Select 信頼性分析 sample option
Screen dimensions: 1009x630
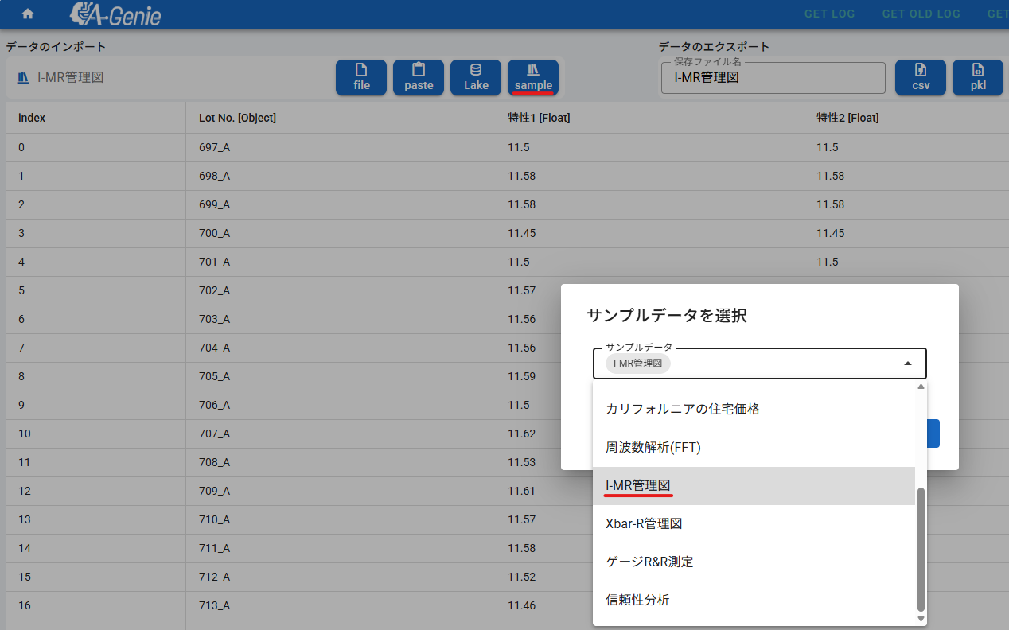click(637, 600)
